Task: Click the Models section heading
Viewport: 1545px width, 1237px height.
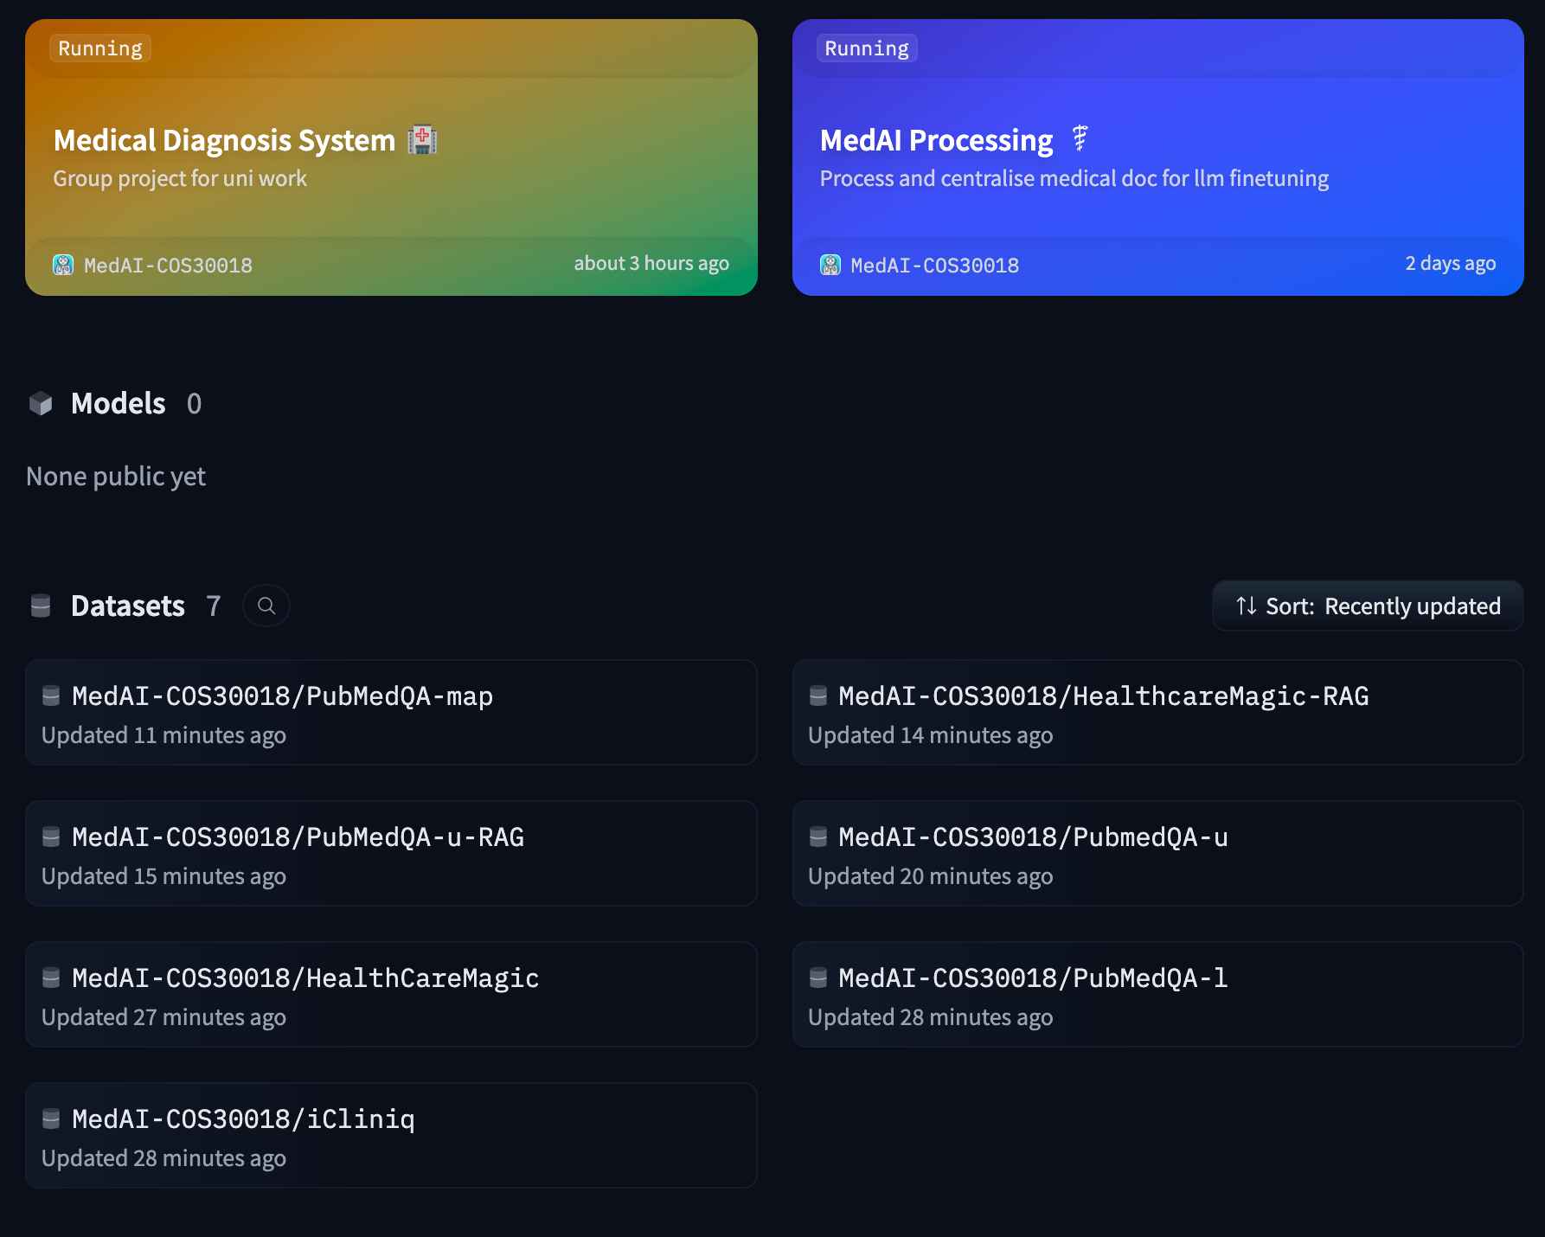Action: pyautogui.click(x=118, y=404)
